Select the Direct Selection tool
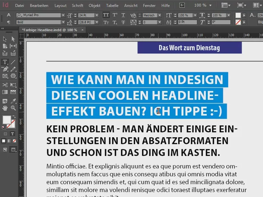This screenshot has height=197, width=263. coord(13,39)
